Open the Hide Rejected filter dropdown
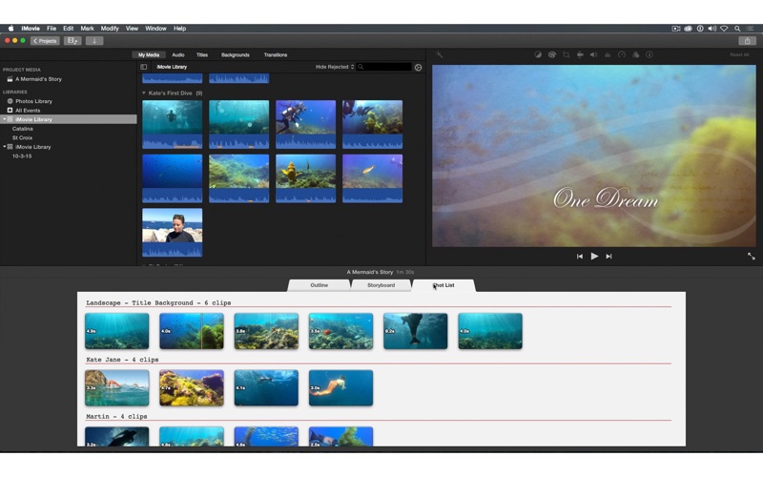 (x=335, y=67)
